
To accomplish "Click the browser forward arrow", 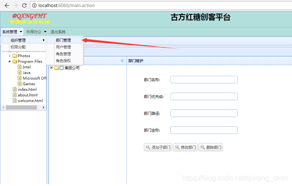I will tap(15, 6).
